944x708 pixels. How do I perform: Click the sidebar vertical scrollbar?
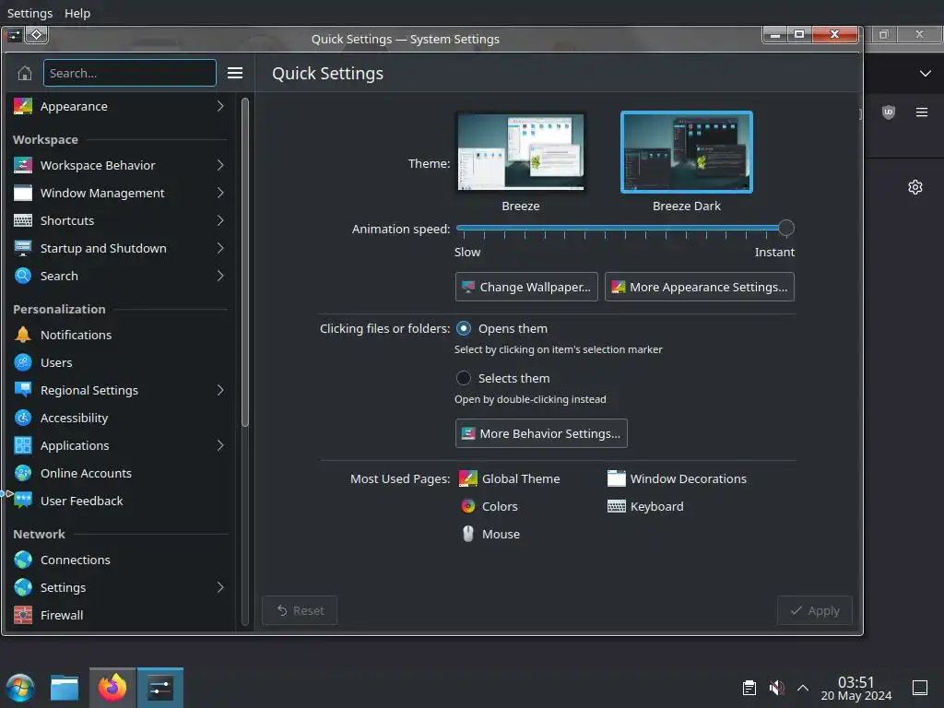pos(245,263)
